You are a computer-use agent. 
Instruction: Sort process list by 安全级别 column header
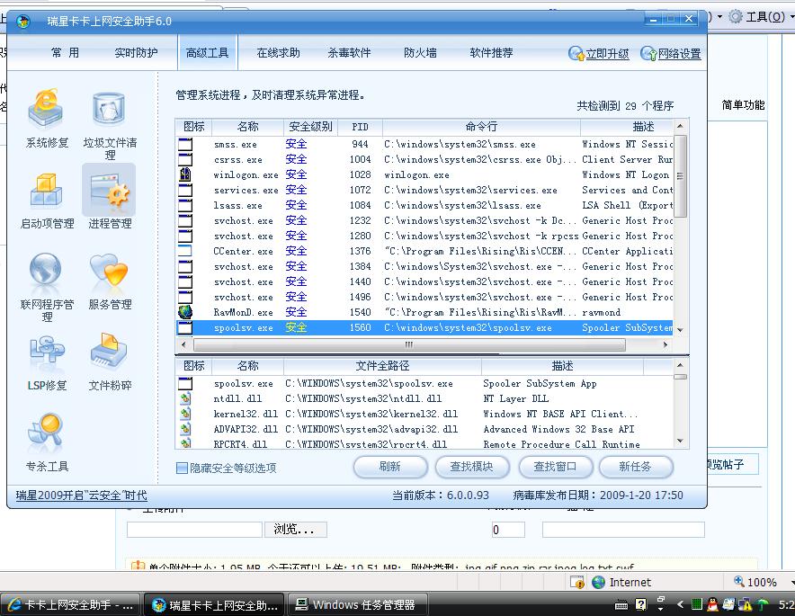pos(310,127)
